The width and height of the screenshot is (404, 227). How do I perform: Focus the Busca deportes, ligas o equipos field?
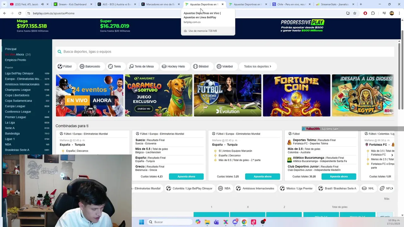225,52
